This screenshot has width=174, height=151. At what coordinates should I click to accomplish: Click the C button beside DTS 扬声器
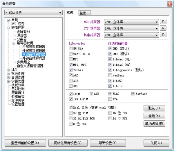click(x=163, y=28)
